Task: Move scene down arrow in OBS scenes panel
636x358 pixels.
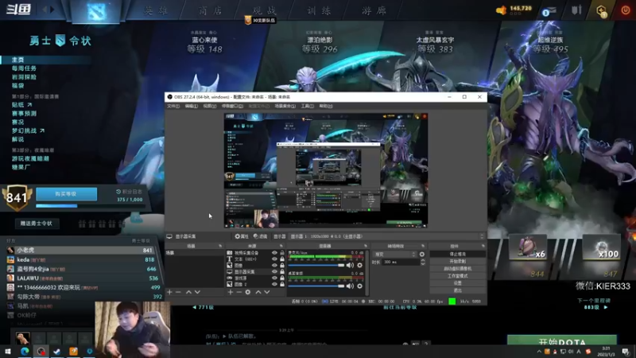Action: point(197,292)
